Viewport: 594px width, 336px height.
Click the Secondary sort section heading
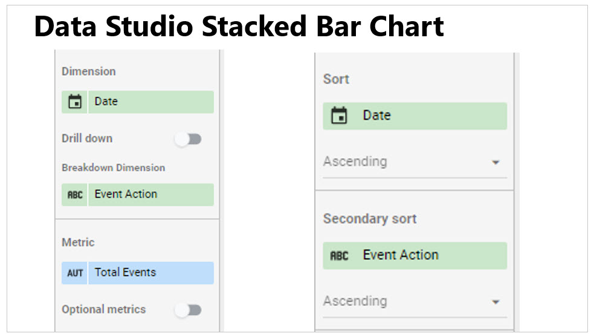(370, 219)
